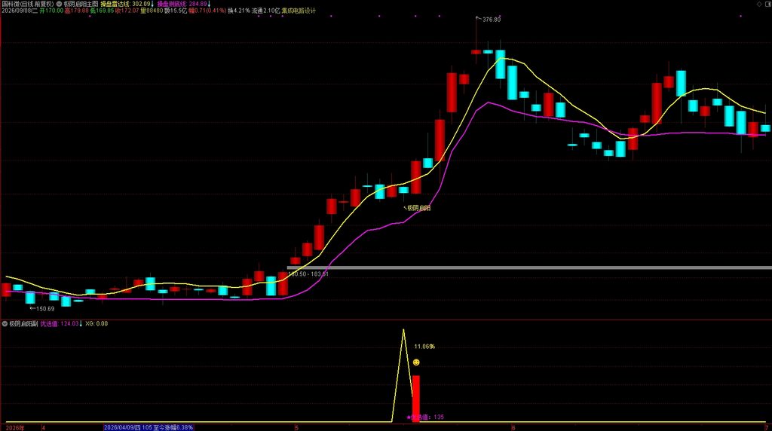
Task: Click the gray horizontal price level line
Action: point(529,267)
